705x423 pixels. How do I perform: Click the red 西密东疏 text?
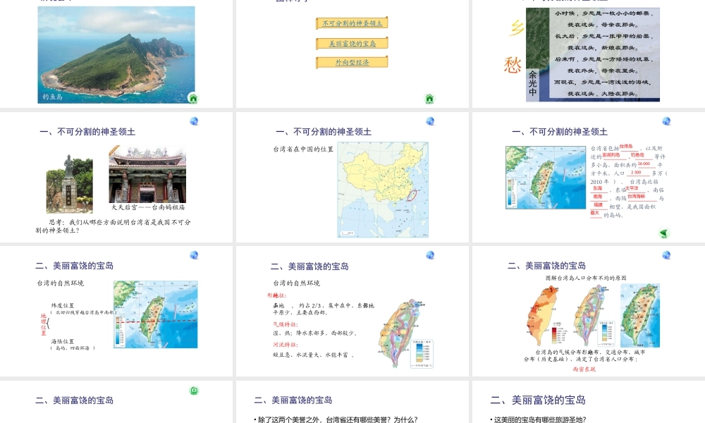coord(584,369)
